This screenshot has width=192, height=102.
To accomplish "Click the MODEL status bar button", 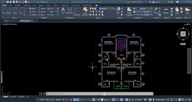I will (58, 99).
